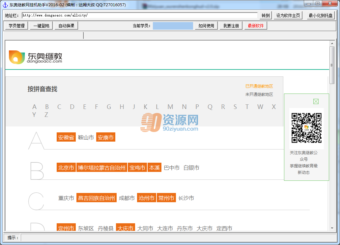Click 自动换课 button
The height and width of the screenshot is (245, 340).
[x=66, y=26]
